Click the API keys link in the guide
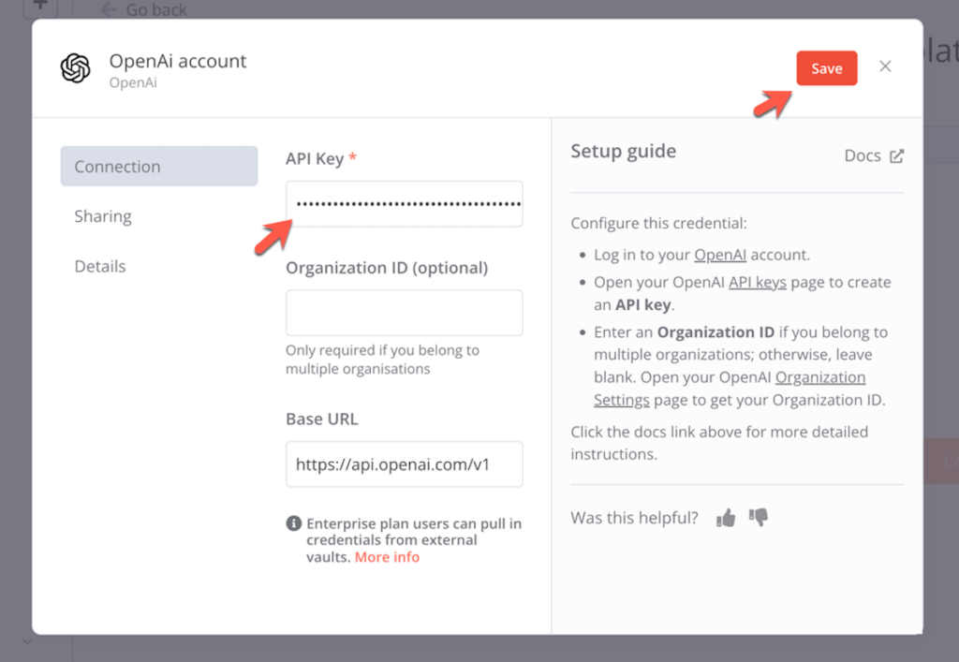This screenshot has width=959, height=662. coord(758,282)
